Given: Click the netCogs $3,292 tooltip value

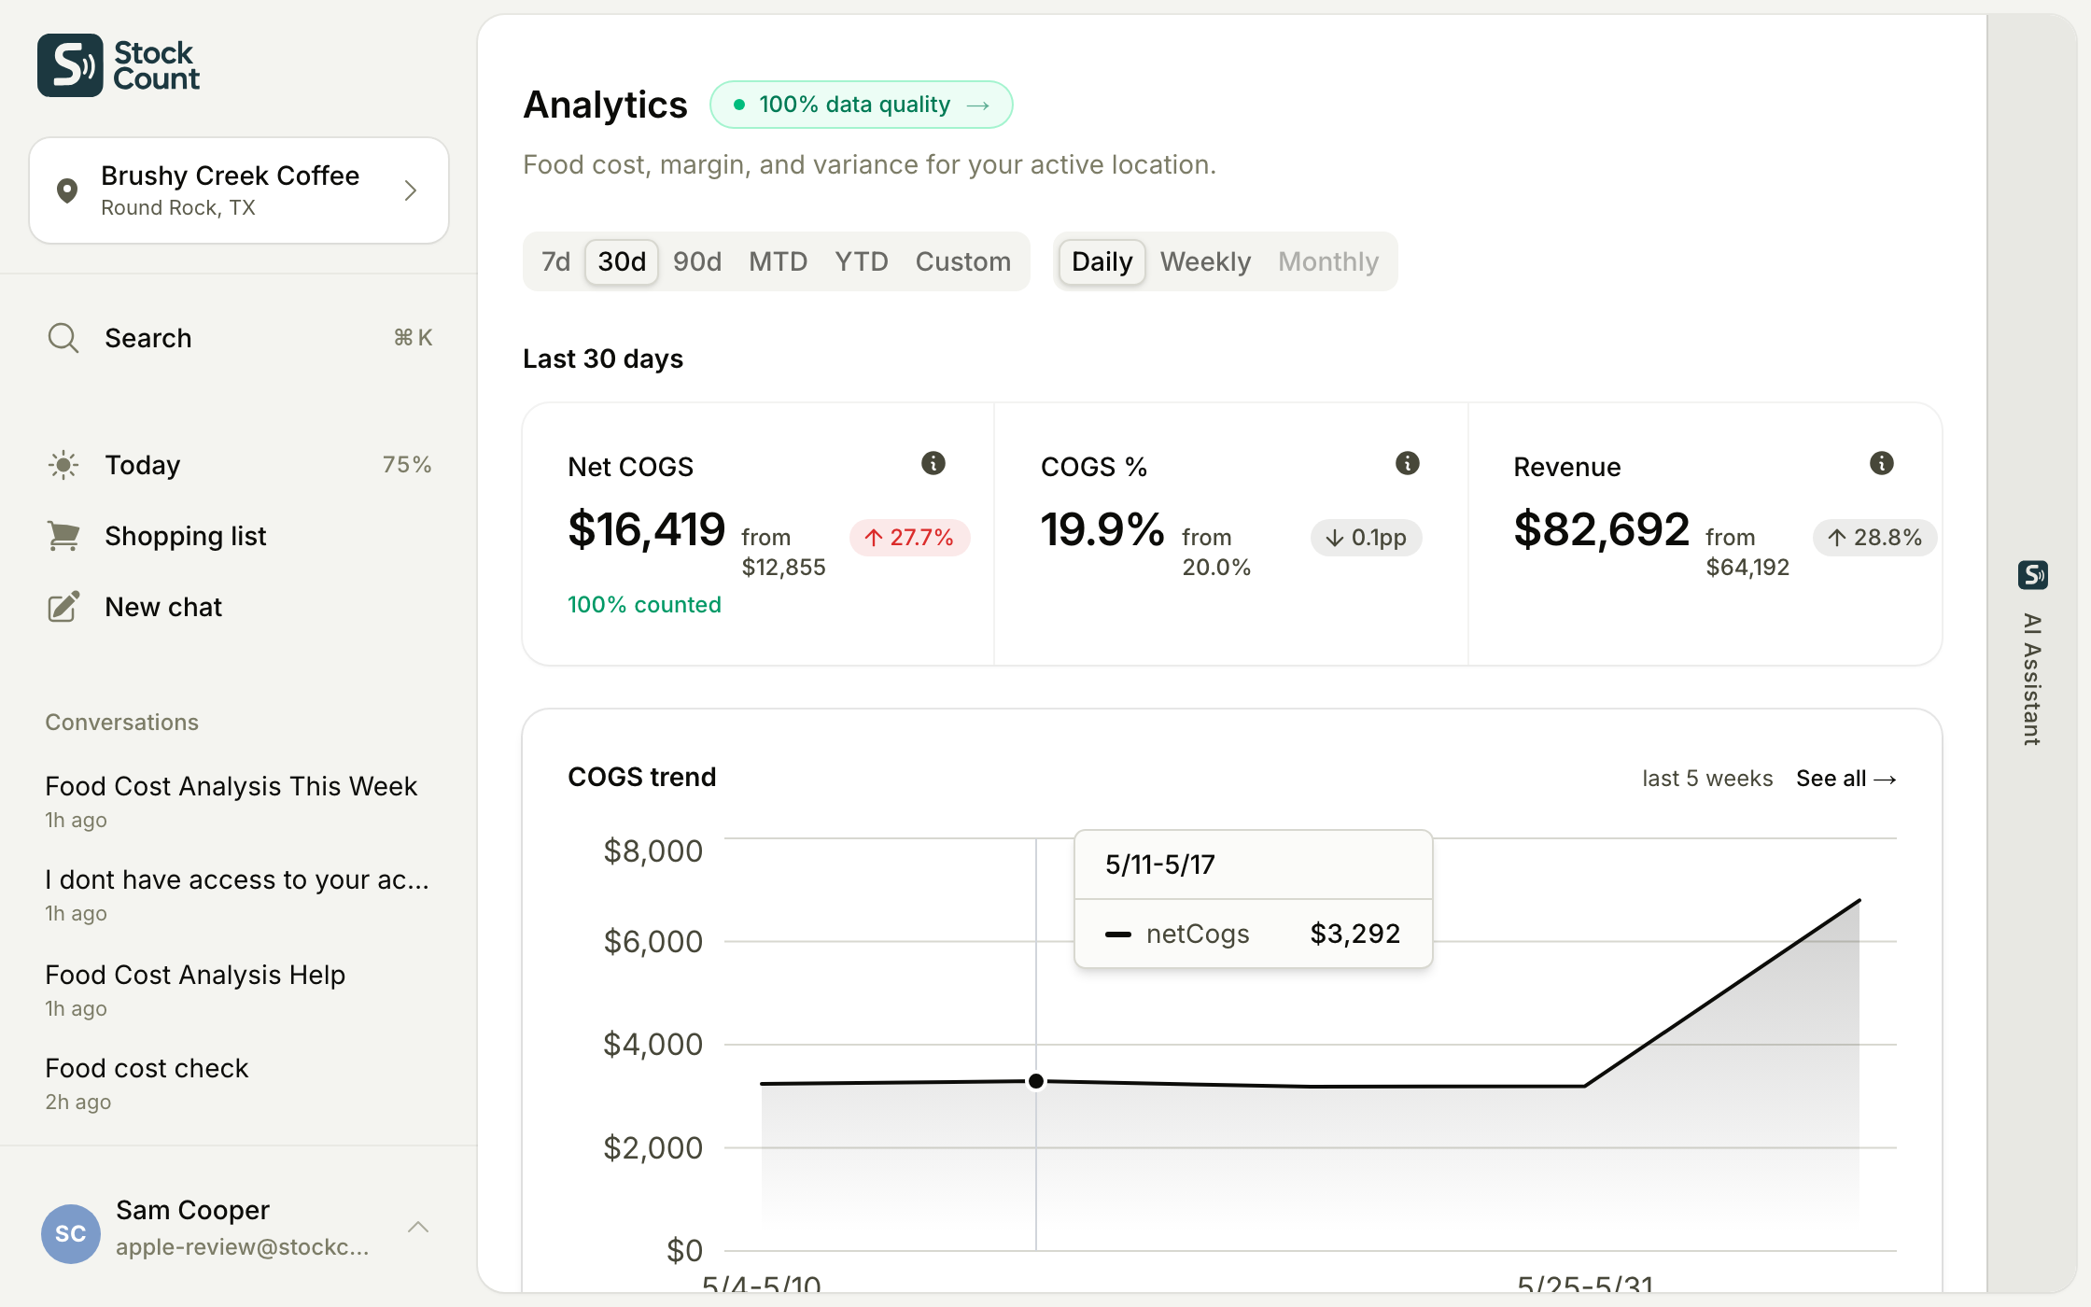Looking at the screenshot, I should coord(1354,934).
